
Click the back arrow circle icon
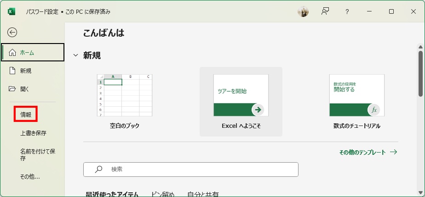point(12,32)
